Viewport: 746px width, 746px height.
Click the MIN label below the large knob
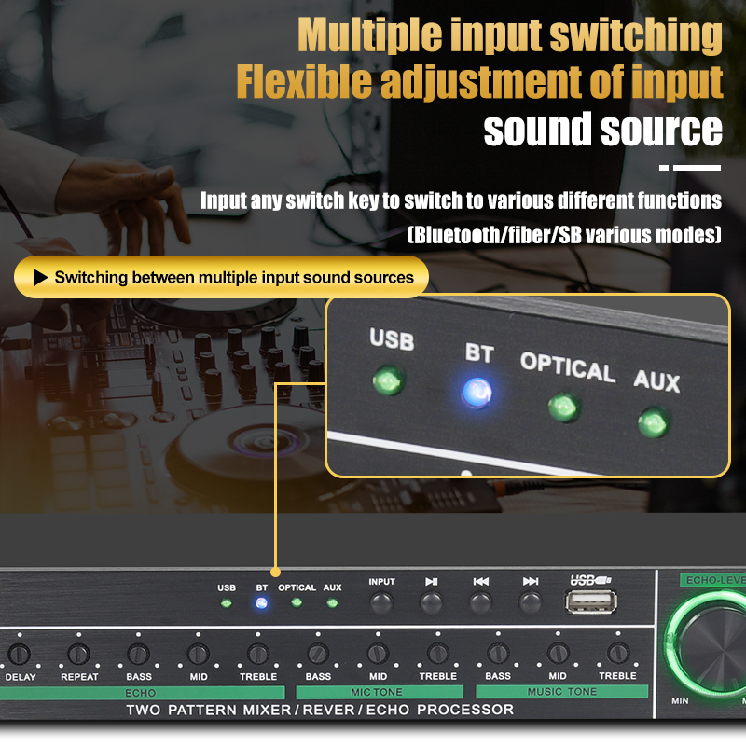(680, 701)
